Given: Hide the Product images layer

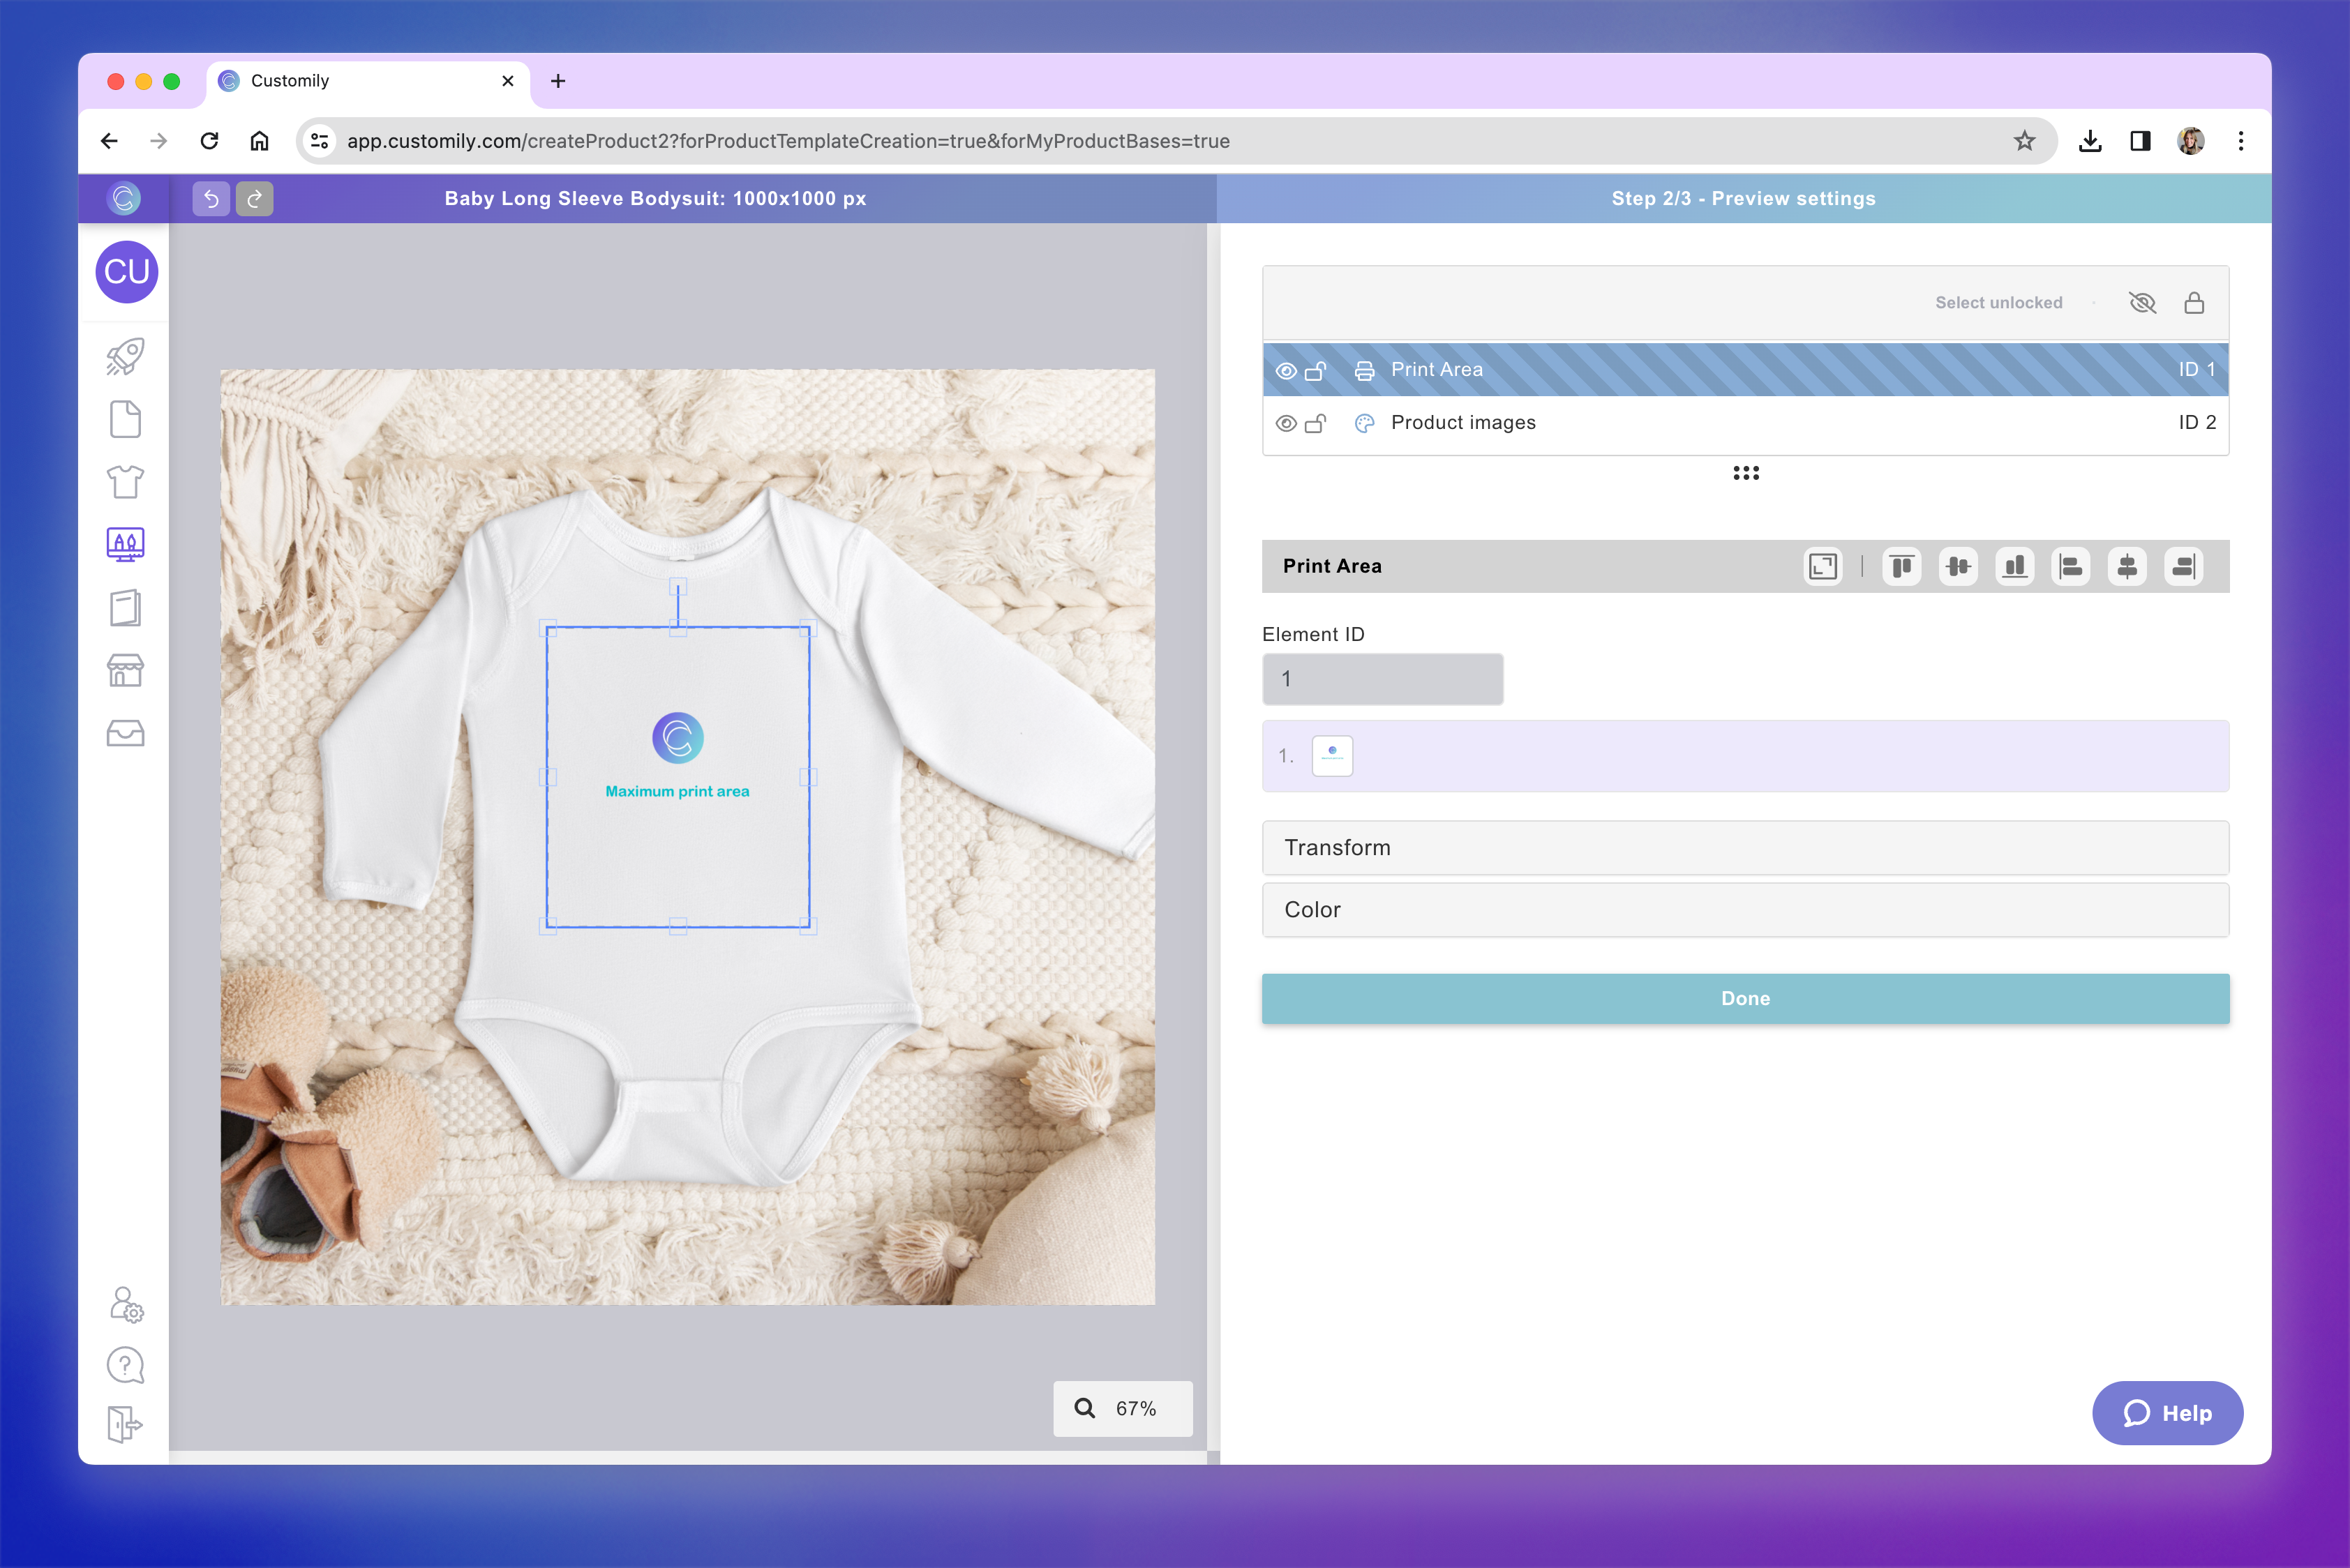Looking at the screenshot, I should (x=1287, y=424).
